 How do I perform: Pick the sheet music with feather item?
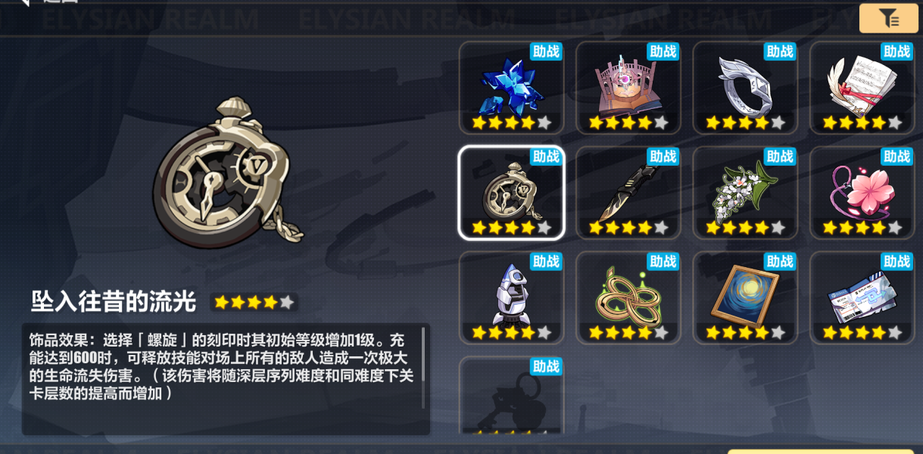coord(862,88)
